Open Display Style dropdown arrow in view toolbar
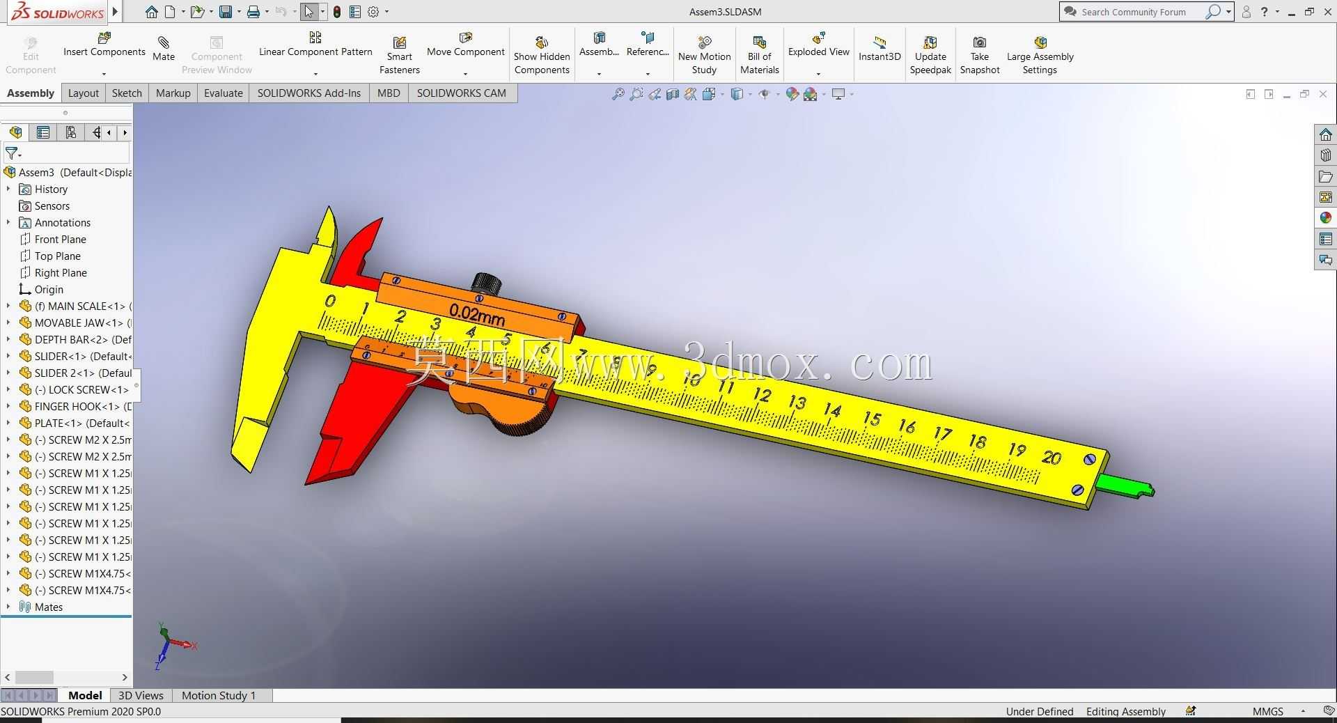This screenshot has height=723, width=1337. pos(750,94)
